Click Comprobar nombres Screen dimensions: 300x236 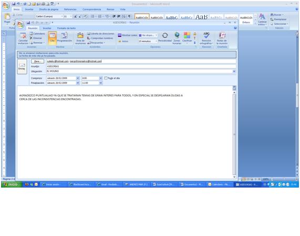point(100,38)
